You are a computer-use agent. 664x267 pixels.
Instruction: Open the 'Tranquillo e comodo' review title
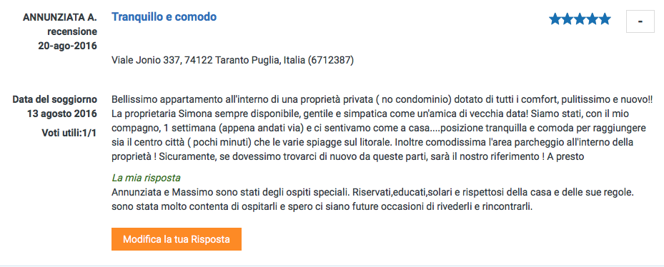pyautogui.click(x=164, y=17)
